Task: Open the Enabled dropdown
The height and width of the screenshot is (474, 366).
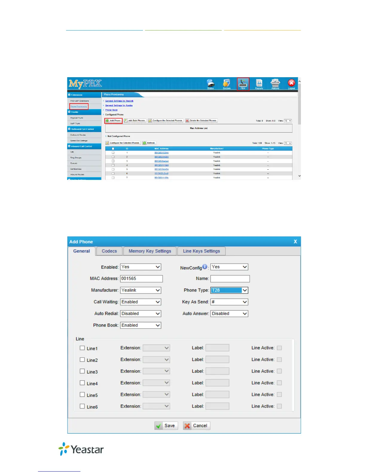Action: (141, 267)
